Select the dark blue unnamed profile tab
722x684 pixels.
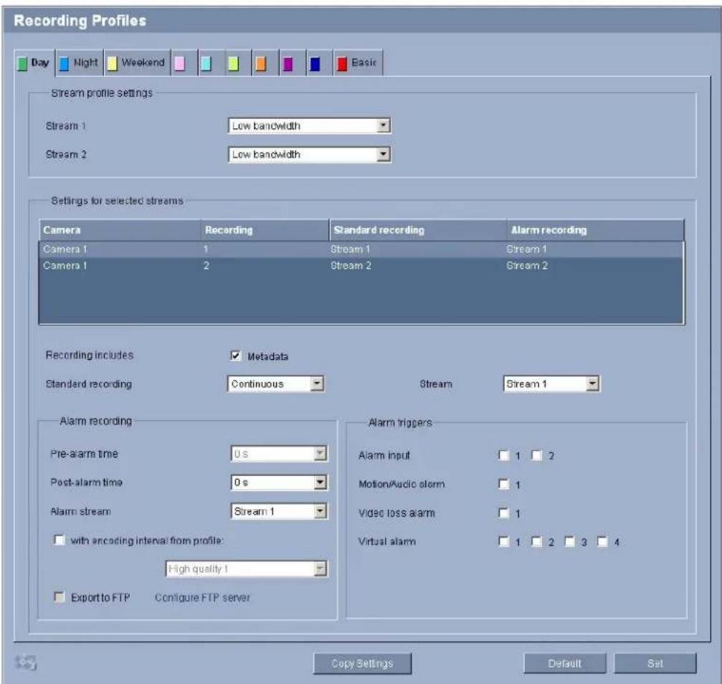point(319,62)
